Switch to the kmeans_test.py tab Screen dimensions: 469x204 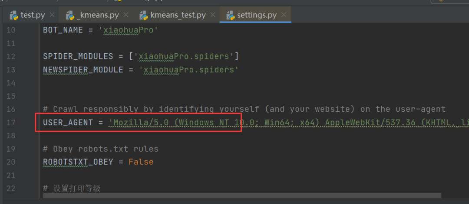pyautogui.click(x=178, y=15)
